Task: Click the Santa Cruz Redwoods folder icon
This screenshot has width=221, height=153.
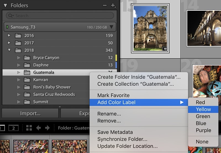Action: tap(27, 94)
